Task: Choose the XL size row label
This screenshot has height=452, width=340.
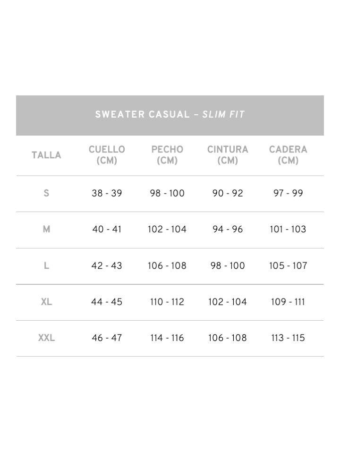Action: pyautogui.click(x=46, y=302)
